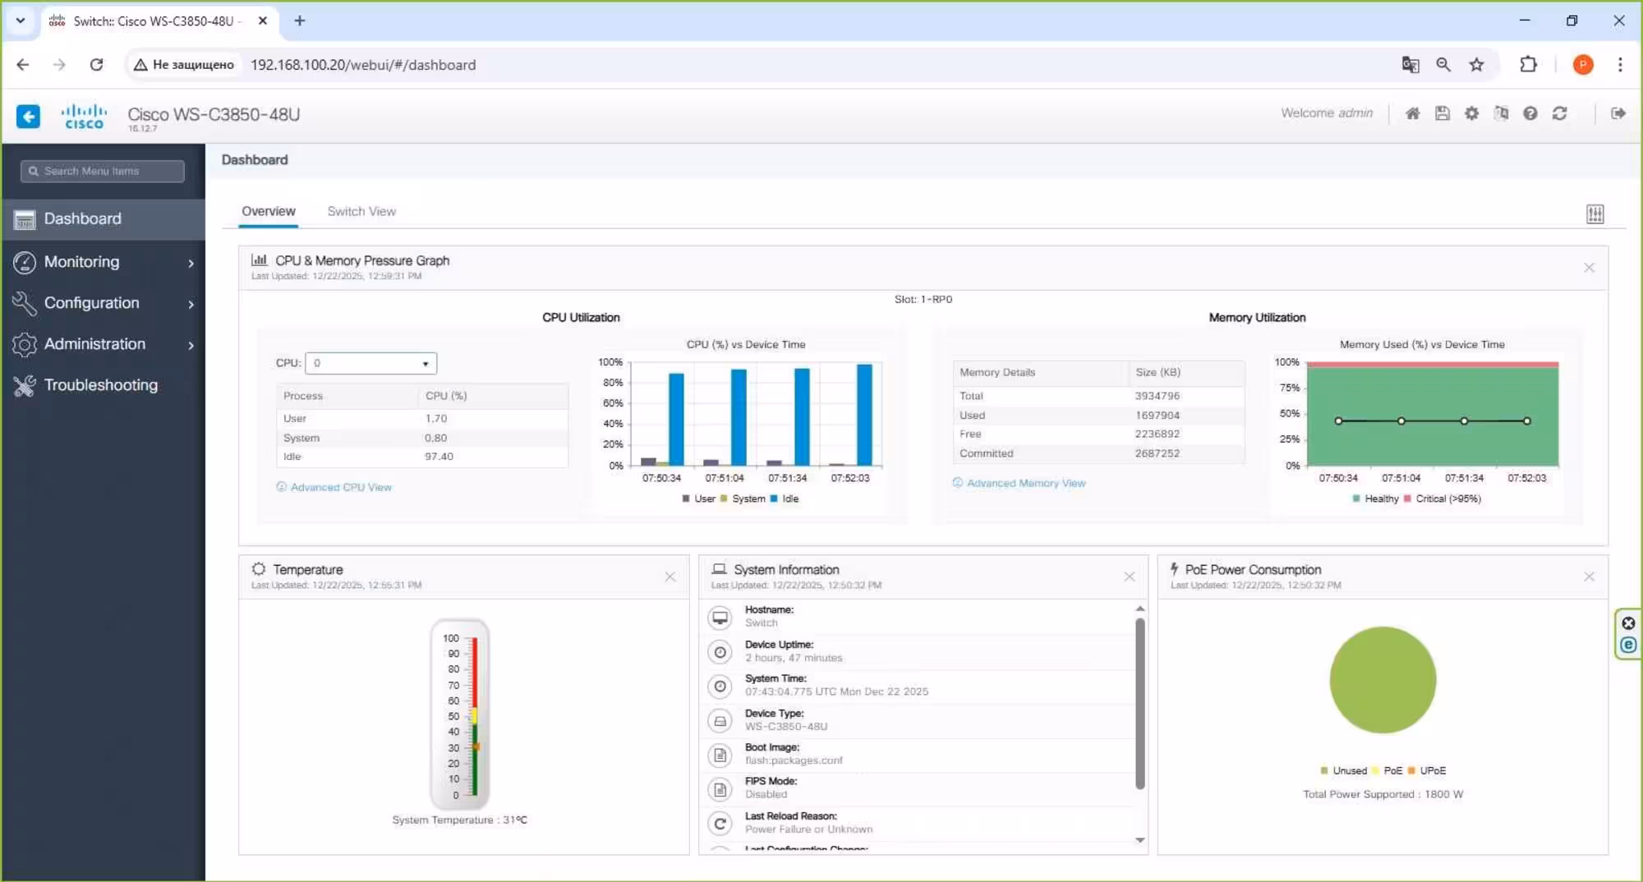This screenshot has height=882, width=1643.
Task: Click the save configuration floppy icon
Action: [1442, 113]
